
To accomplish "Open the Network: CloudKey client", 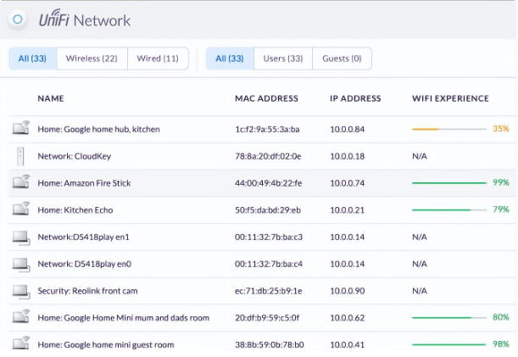I will coord(75,156).
